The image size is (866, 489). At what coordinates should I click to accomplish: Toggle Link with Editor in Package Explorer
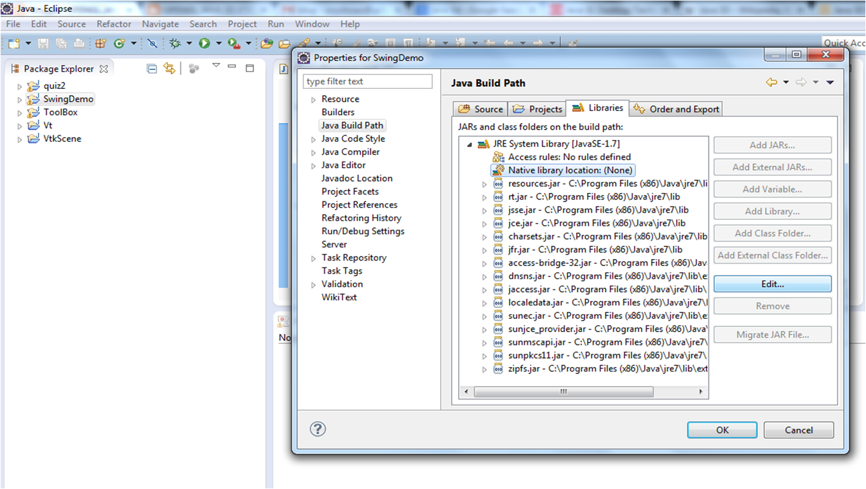click(169, 69)
